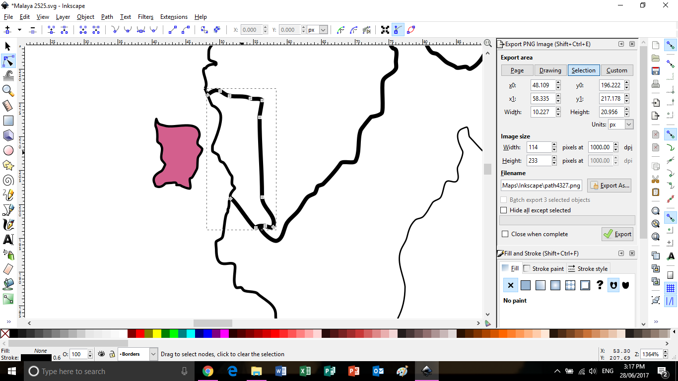Switch to Stroke paint tab
Image resolution: width=678 pixels, height=381 pixels.
544,268
